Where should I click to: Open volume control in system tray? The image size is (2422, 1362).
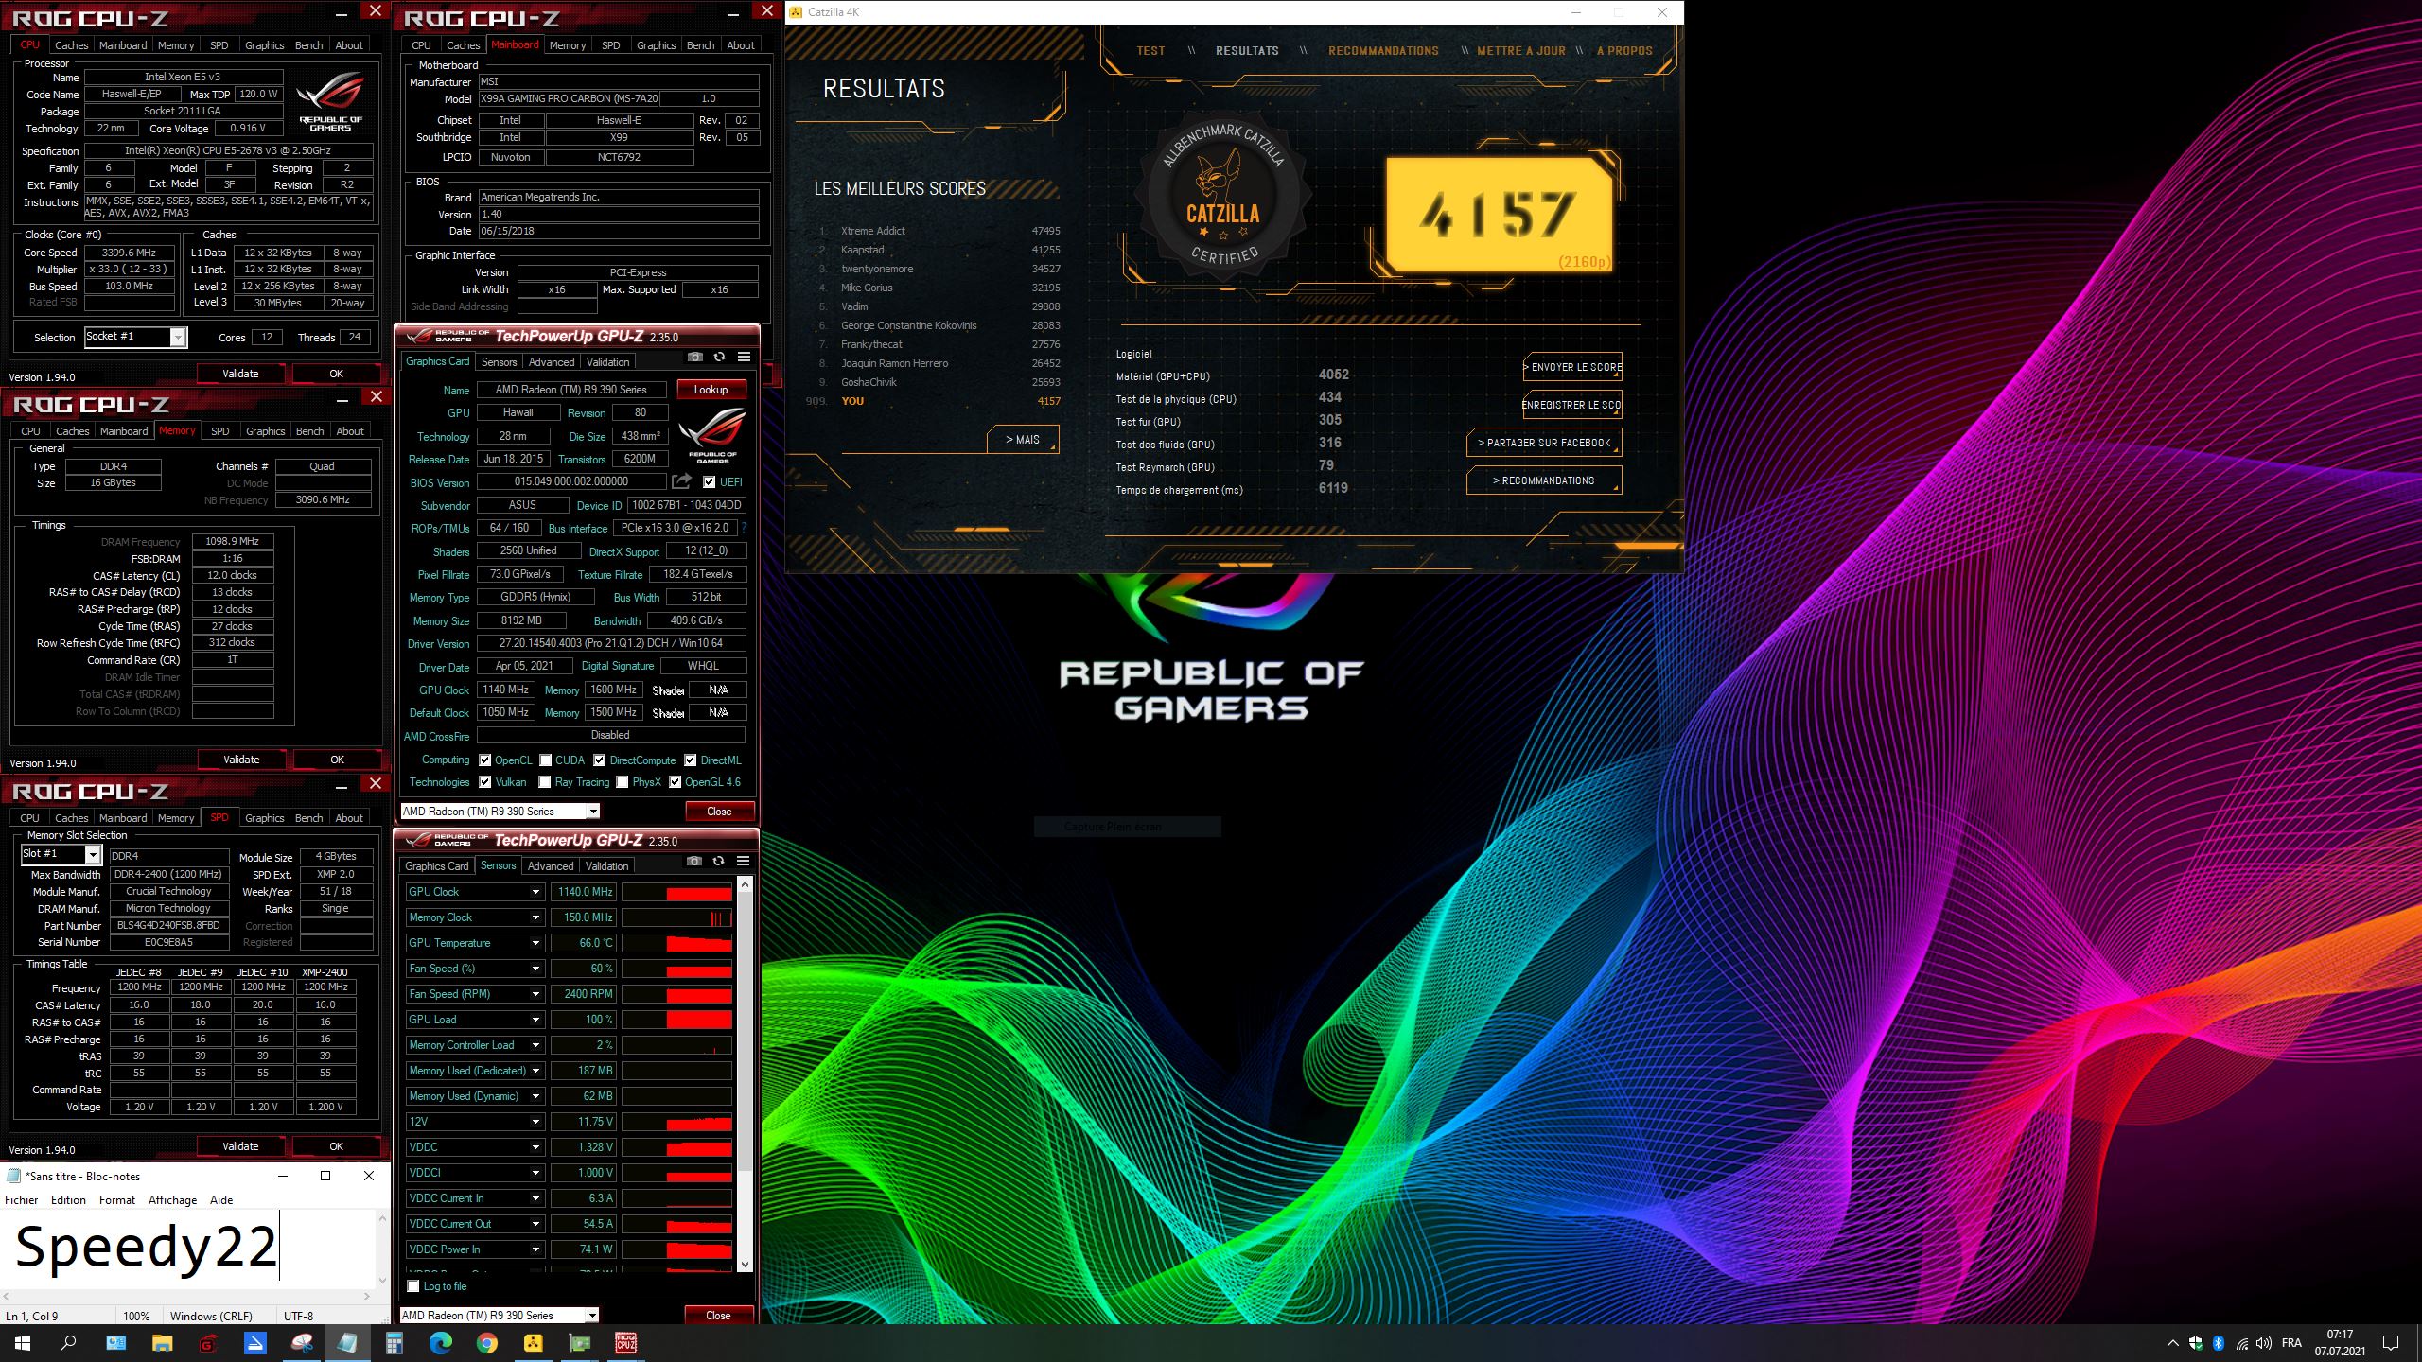2264,1343
